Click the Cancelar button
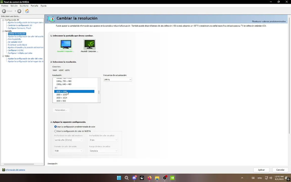 click(x=280, y=170)
